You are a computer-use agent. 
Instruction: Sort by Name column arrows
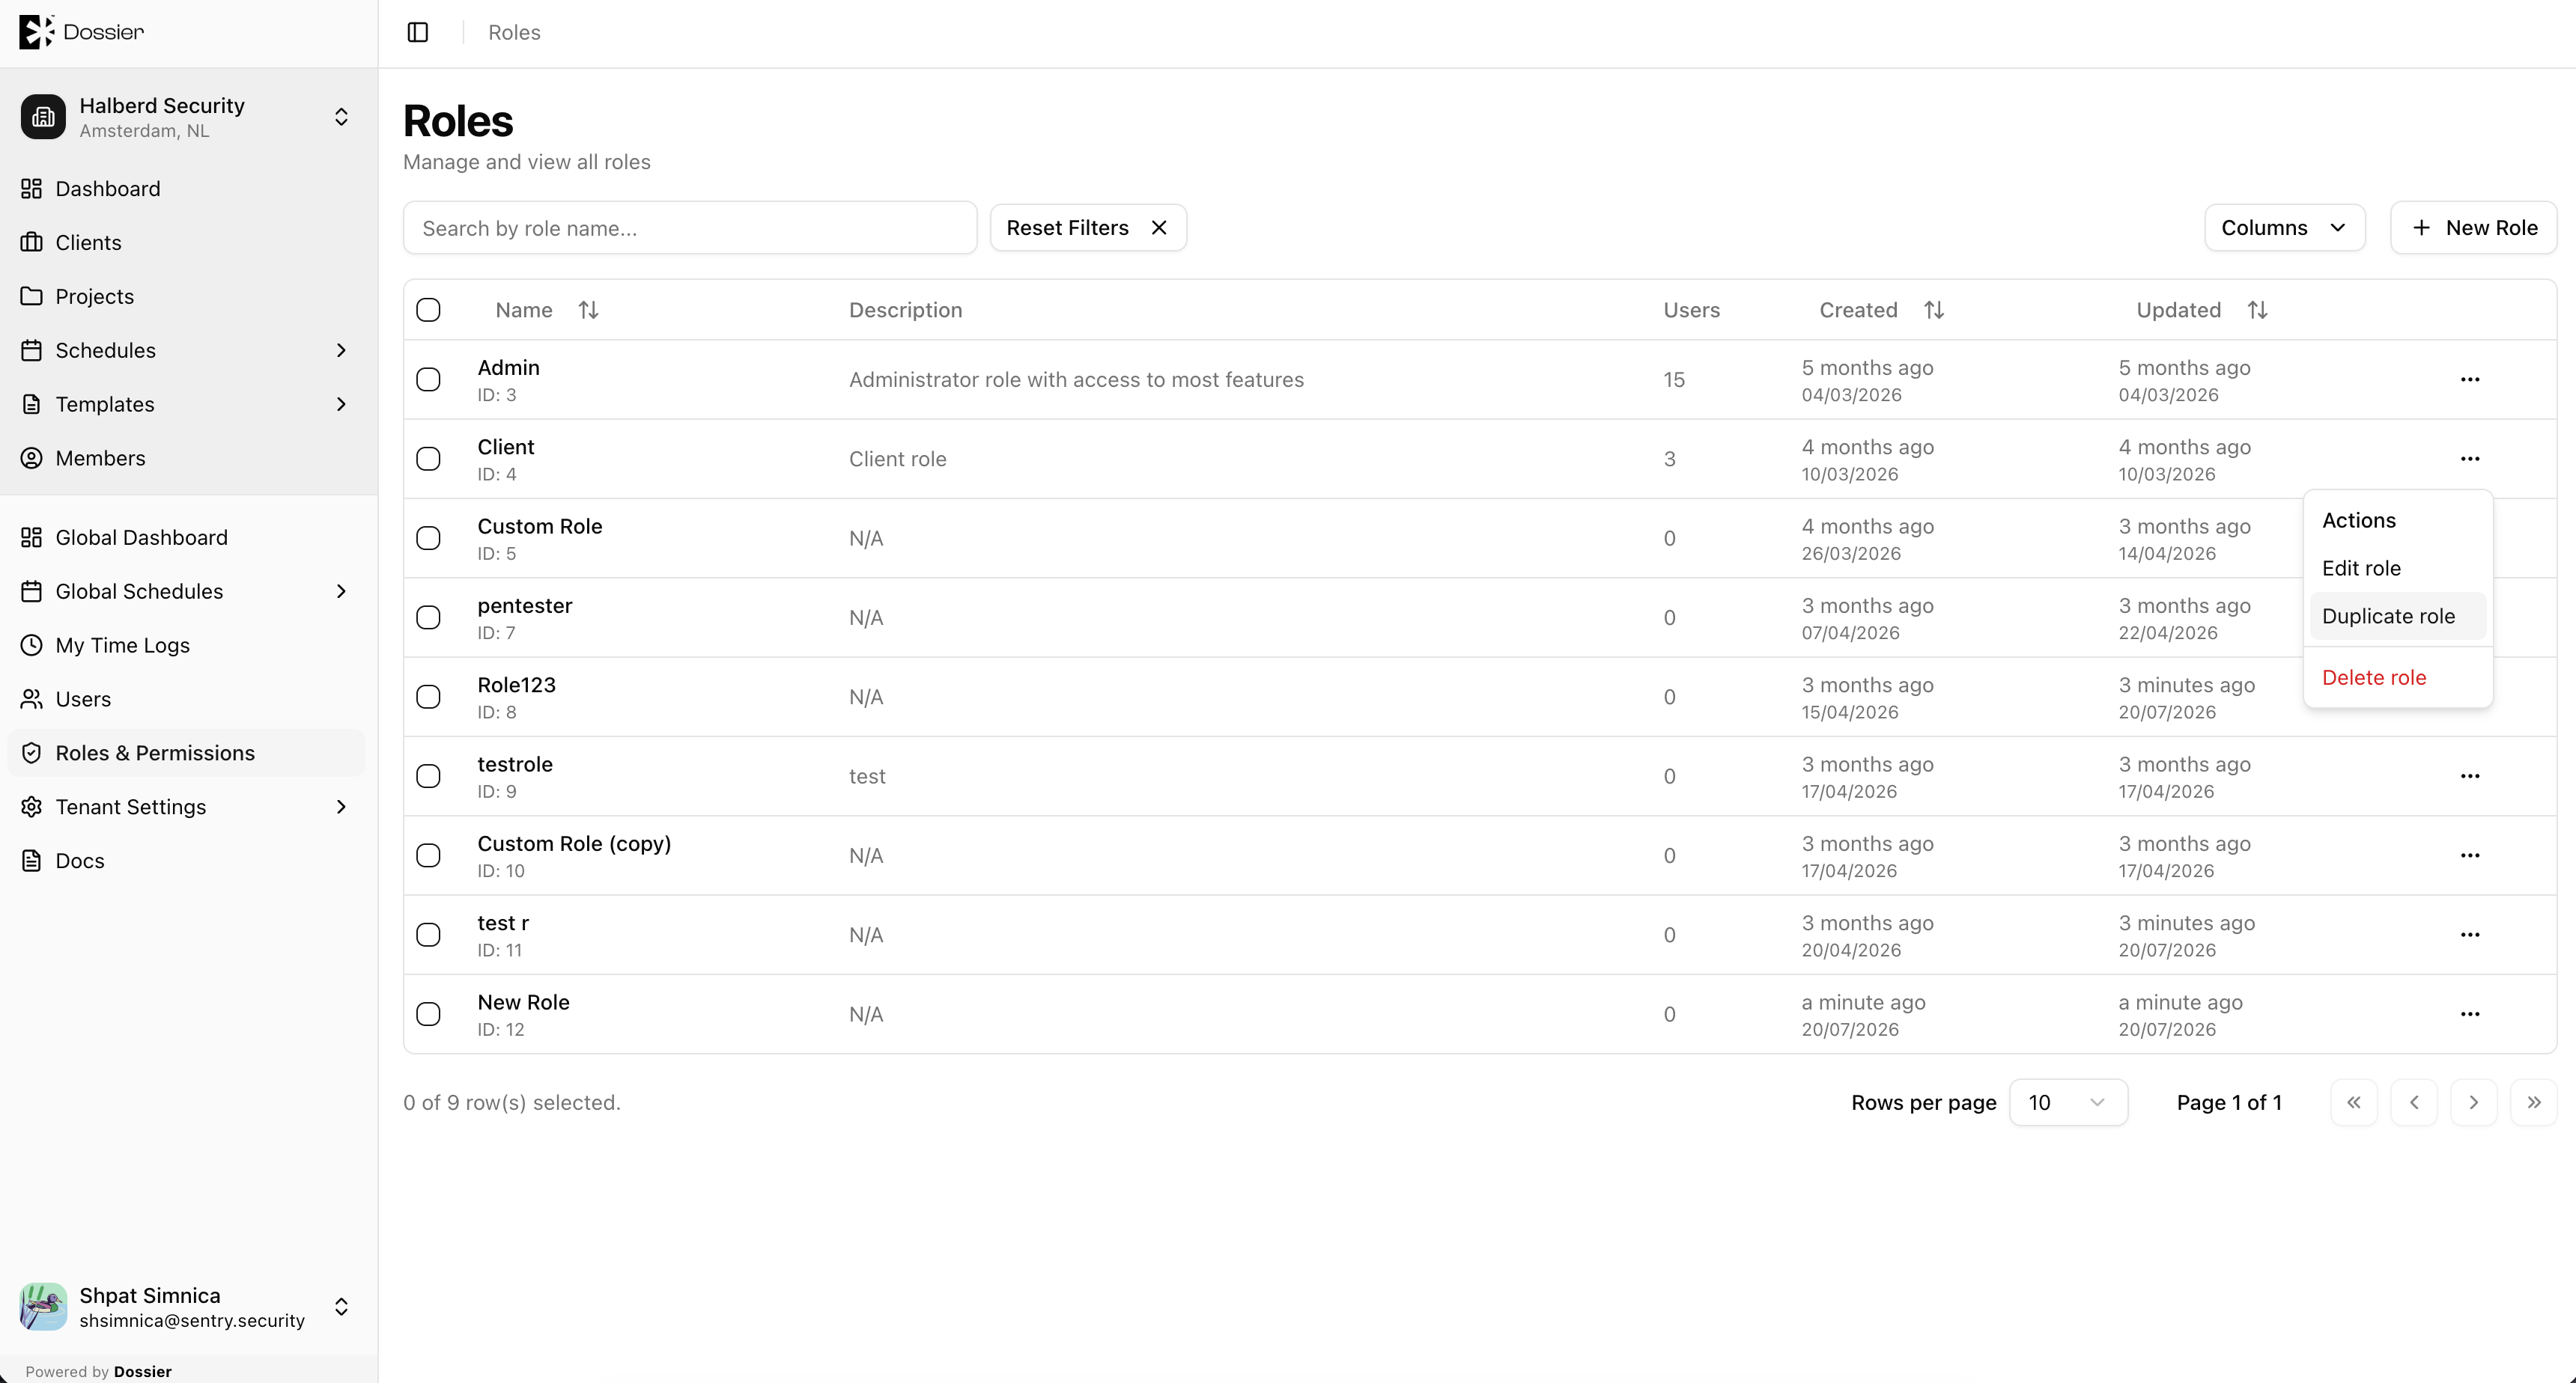(588, 310)
